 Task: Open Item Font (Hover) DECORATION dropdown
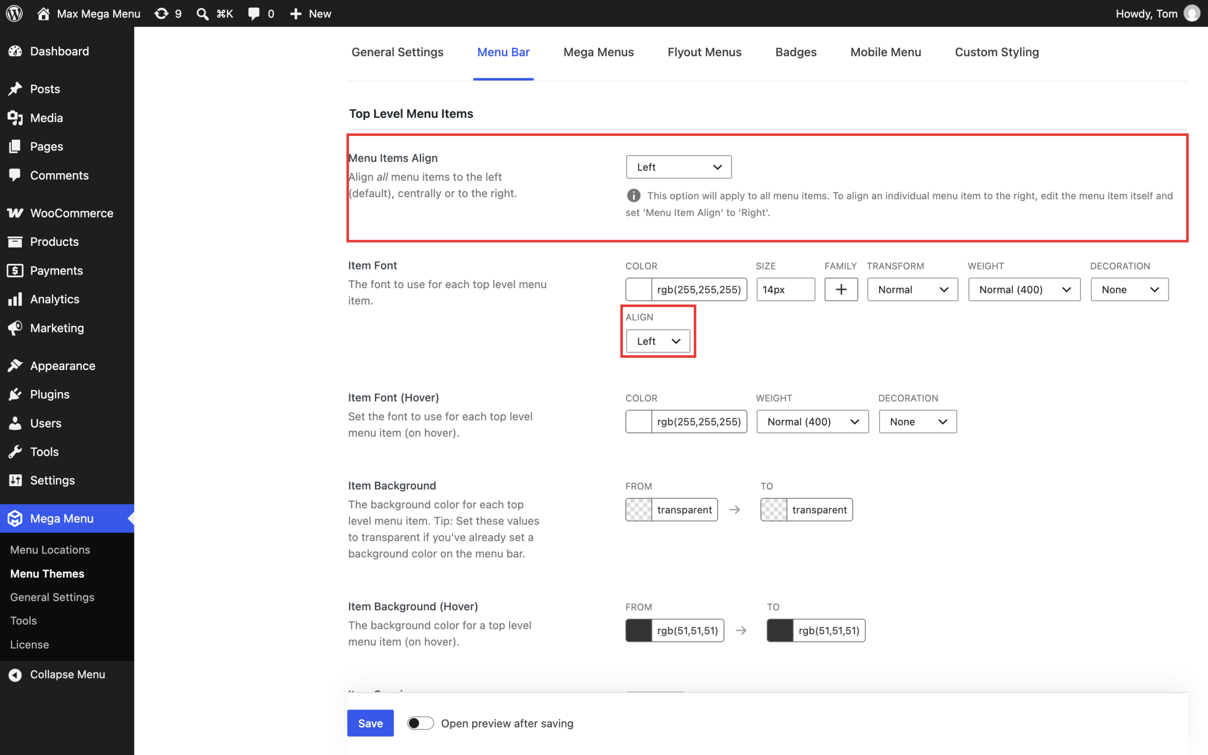pos(917,421)
